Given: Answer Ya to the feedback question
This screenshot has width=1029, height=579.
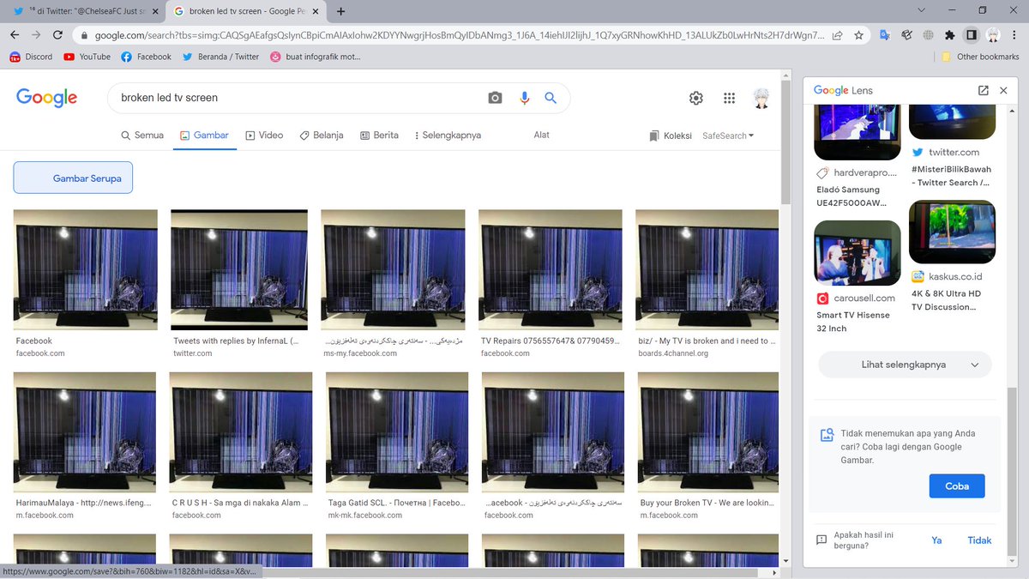Looking at the screenshot, I should coord(937,540).
